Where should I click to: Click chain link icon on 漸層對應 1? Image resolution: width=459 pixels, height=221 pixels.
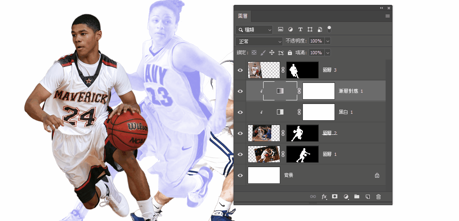(299, 91)
